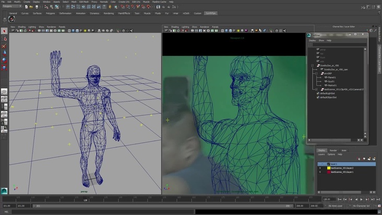Create layer from selected icon

(x=374, y=159)
